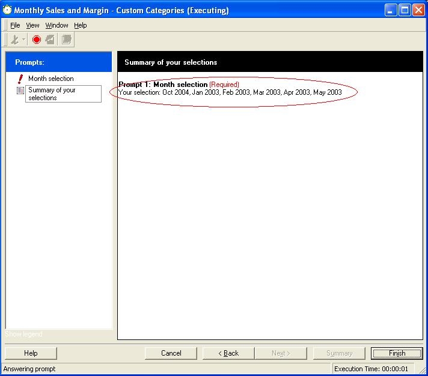Click the grayed grid view toolbar icon
Image resolution: width=428 pixels, height=376 pixels.
[67, 40]
